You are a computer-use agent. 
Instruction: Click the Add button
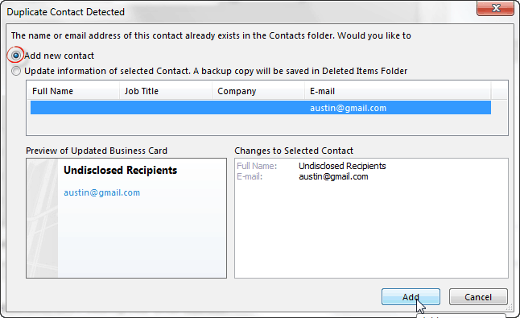tap(411, 297)
